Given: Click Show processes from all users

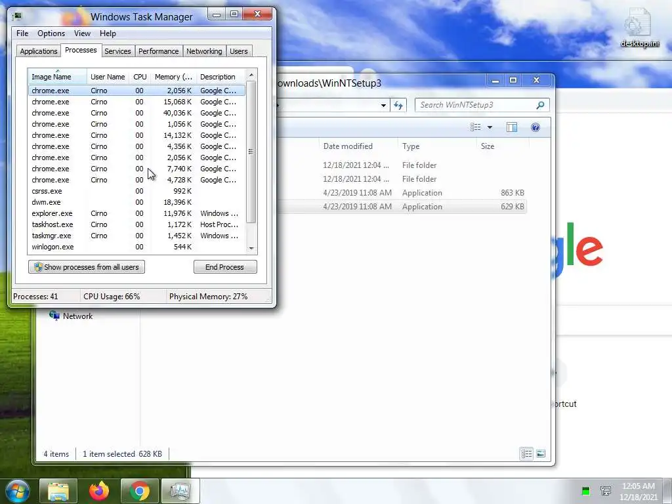Looking at the screenshot, I should 87,267.
